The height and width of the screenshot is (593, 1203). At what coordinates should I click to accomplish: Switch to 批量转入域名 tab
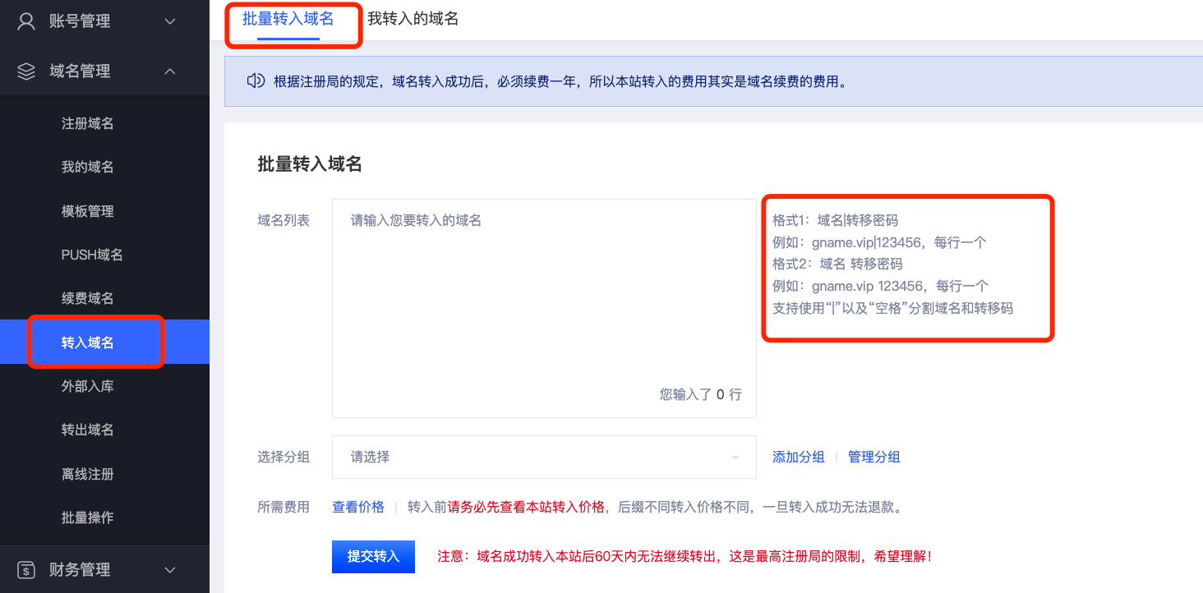[x=288, y=18]
